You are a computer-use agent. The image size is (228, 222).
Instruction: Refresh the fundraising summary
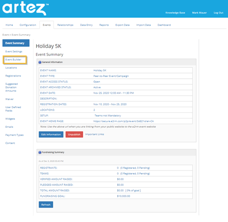[46, 205]
